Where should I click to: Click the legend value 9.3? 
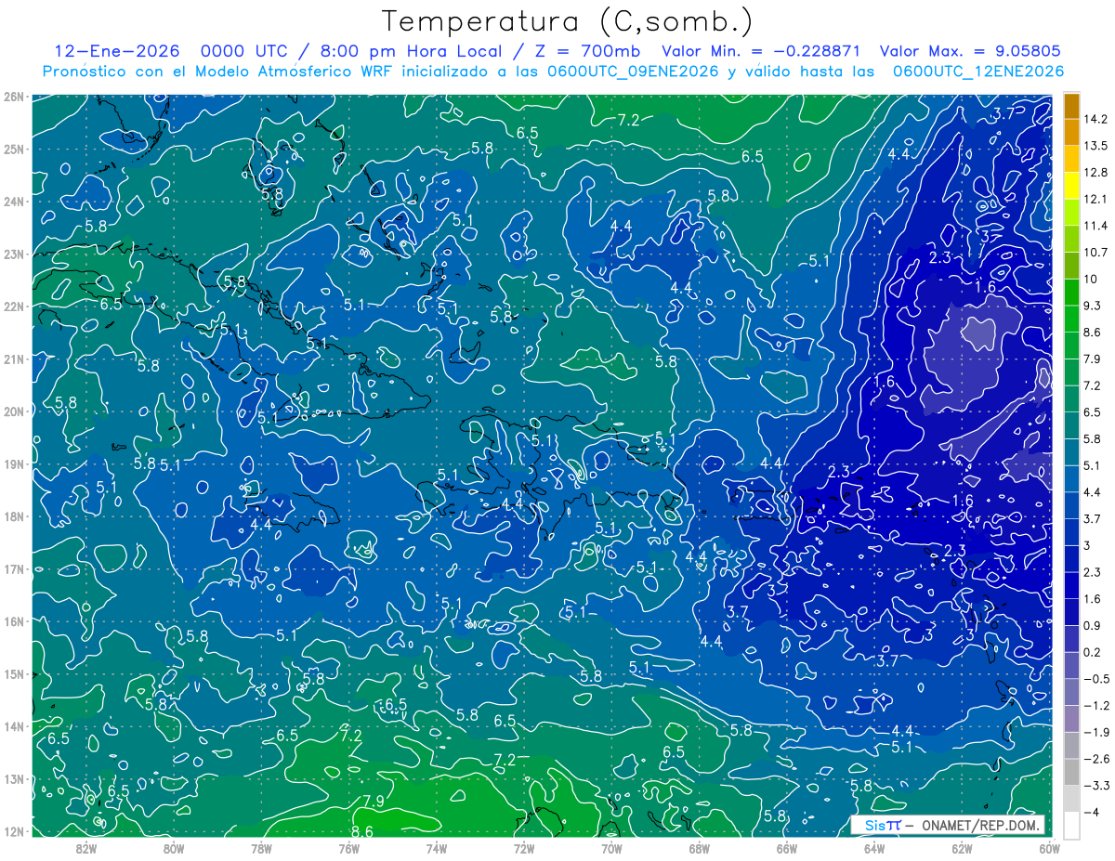(1095, 306)
